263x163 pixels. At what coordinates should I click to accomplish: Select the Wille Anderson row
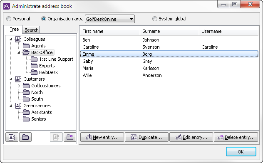click(x=169, y=75)
